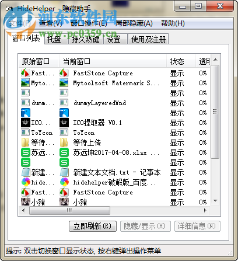This screenshot has width=238, height=261.
Task: Switch to the 持久热键 tab
Action: (x=86, y=39)
